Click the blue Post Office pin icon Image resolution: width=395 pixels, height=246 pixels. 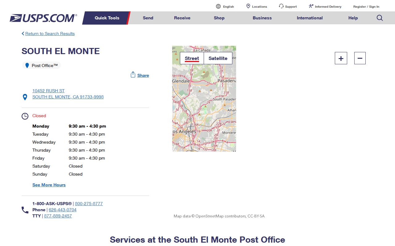point(27,65)
